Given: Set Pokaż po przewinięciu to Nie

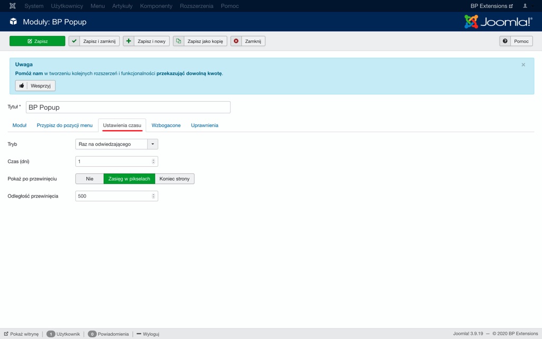Looking at the screenshot, I should click(x=89, y=179).
